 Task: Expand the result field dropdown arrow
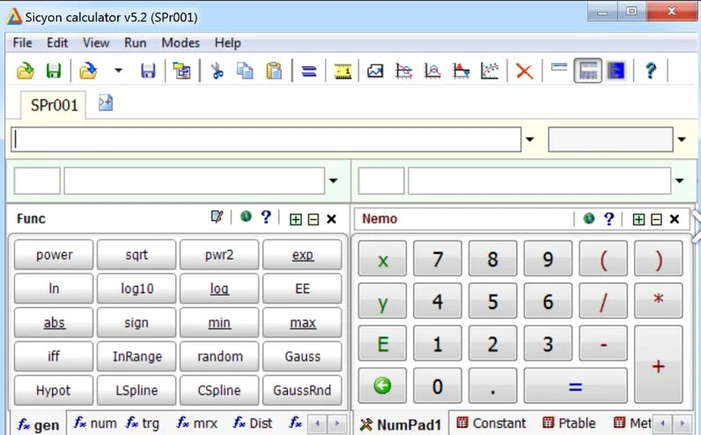[x=682, y=139]
